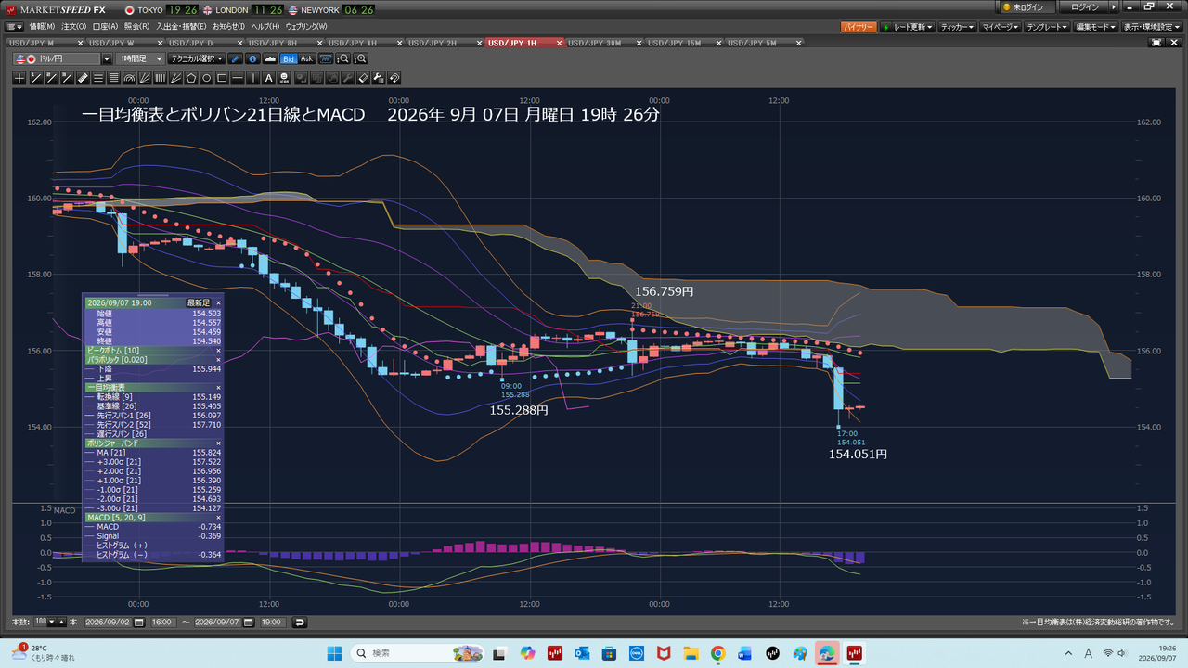Viewport: 1188px width, 668px height.
Task: Remove the 一目均衡表 indicator via its x
Action: coord(218,387)
